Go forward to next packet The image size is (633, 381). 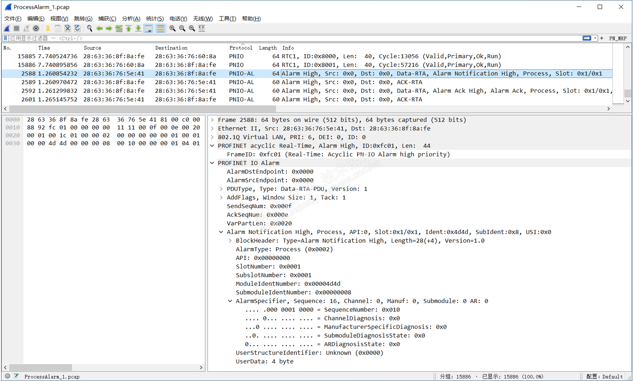coord(109,29)
